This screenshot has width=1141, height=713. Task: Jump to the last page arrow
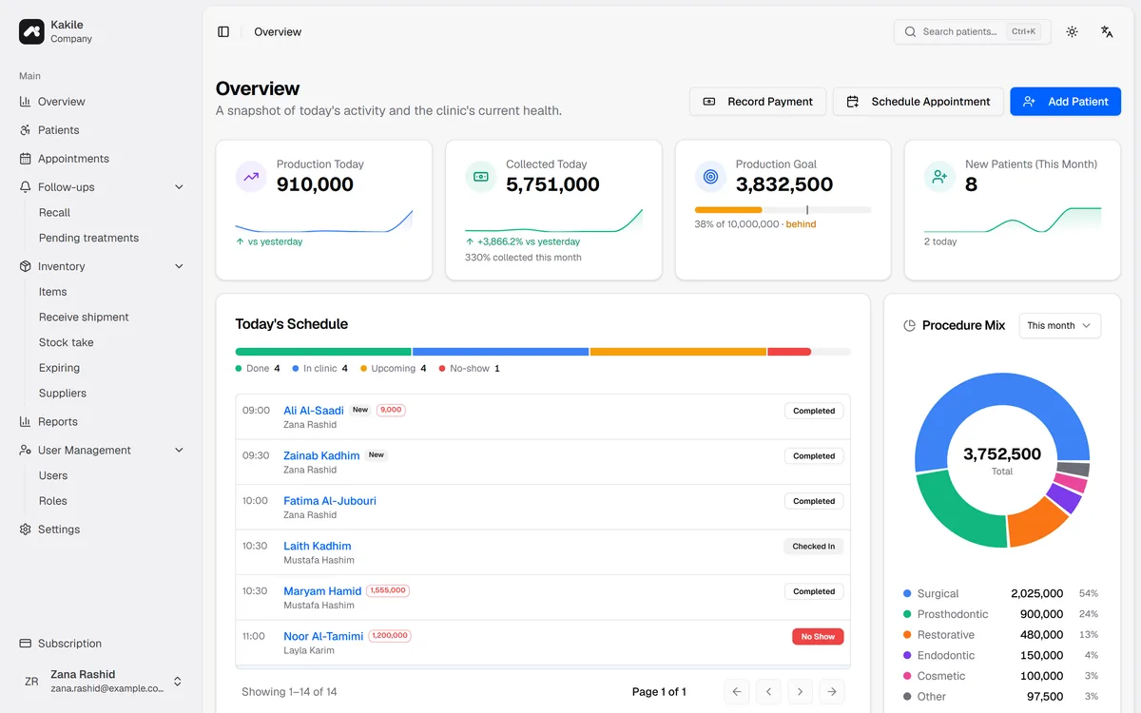(x=832, y=692)
